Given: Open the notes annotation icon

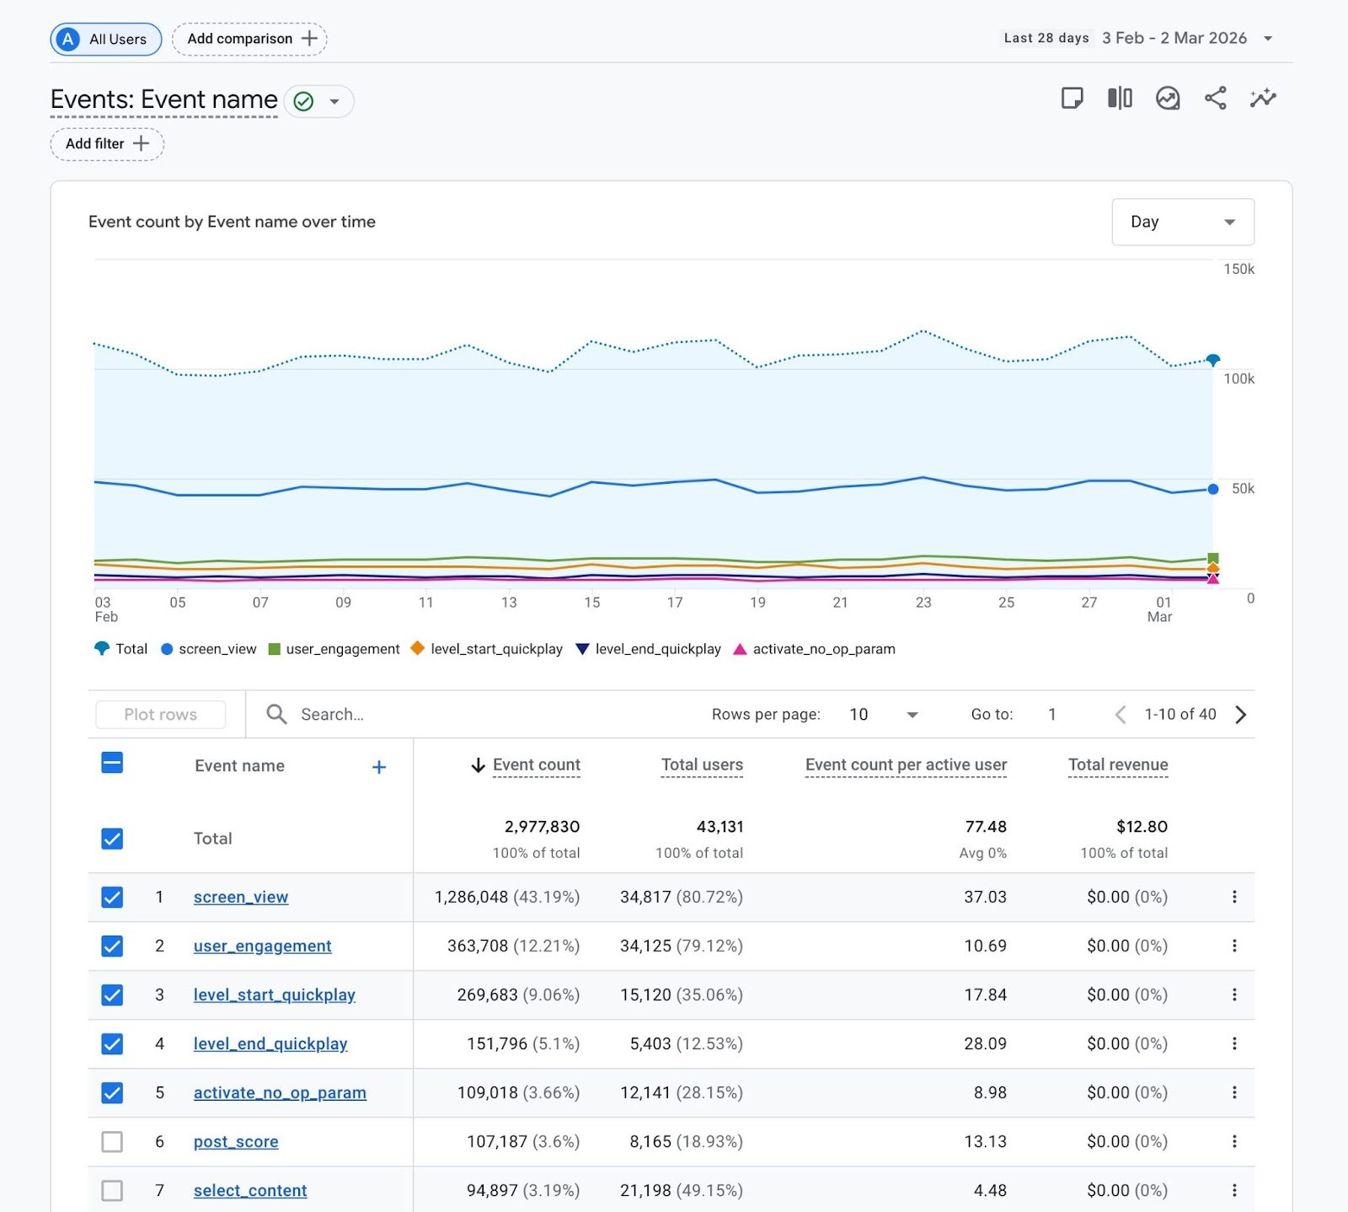Looking at the screenshot, I should pos(1072,99).
